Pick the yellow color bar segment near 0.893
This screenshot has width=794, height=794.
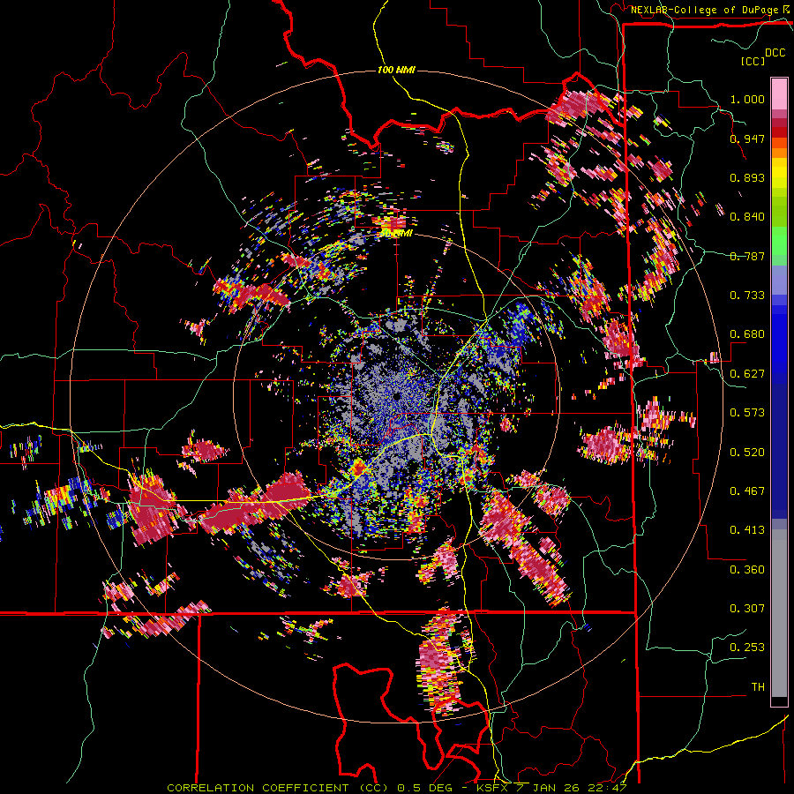point(779,173)
